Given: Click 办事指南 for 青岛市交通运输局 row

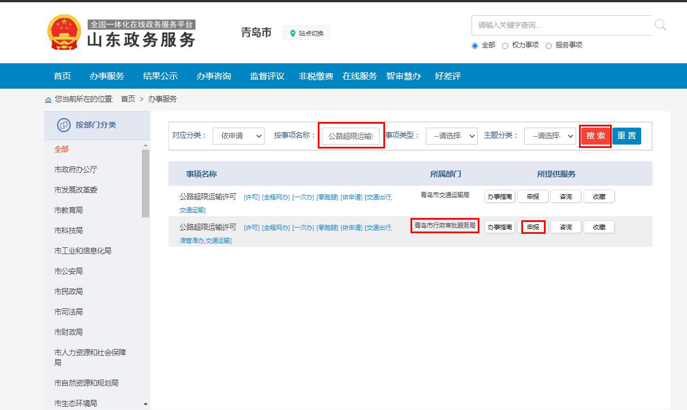Looking at the screenshot, I should [499, 197].
